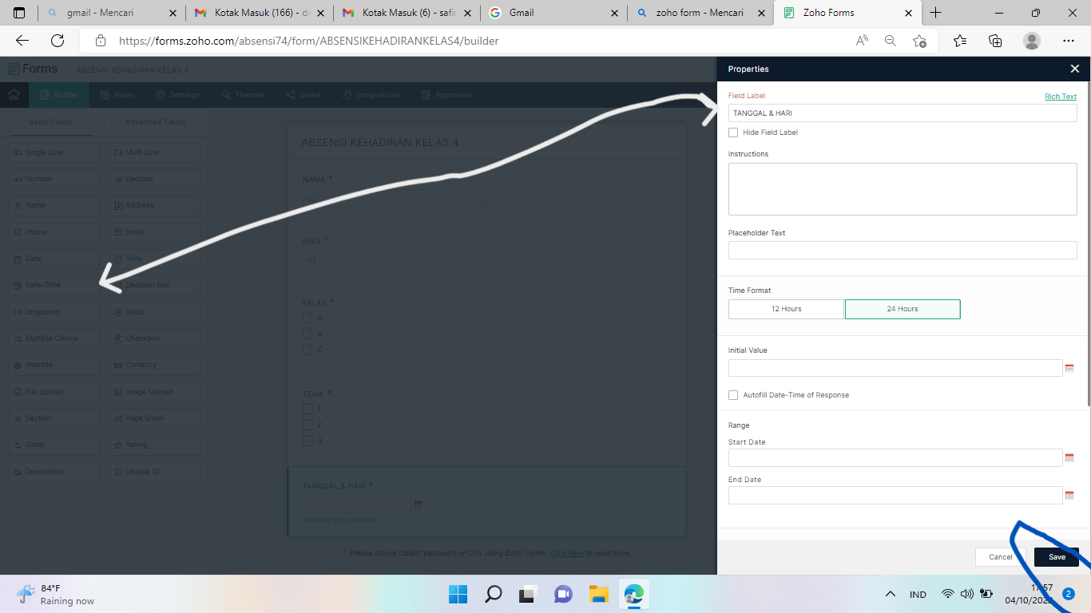Tick checkbox 1 under TEMA
This screenshot has width=1091, height=613.
307,409
